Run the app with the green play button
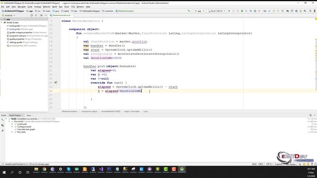 tap(229, 11)
